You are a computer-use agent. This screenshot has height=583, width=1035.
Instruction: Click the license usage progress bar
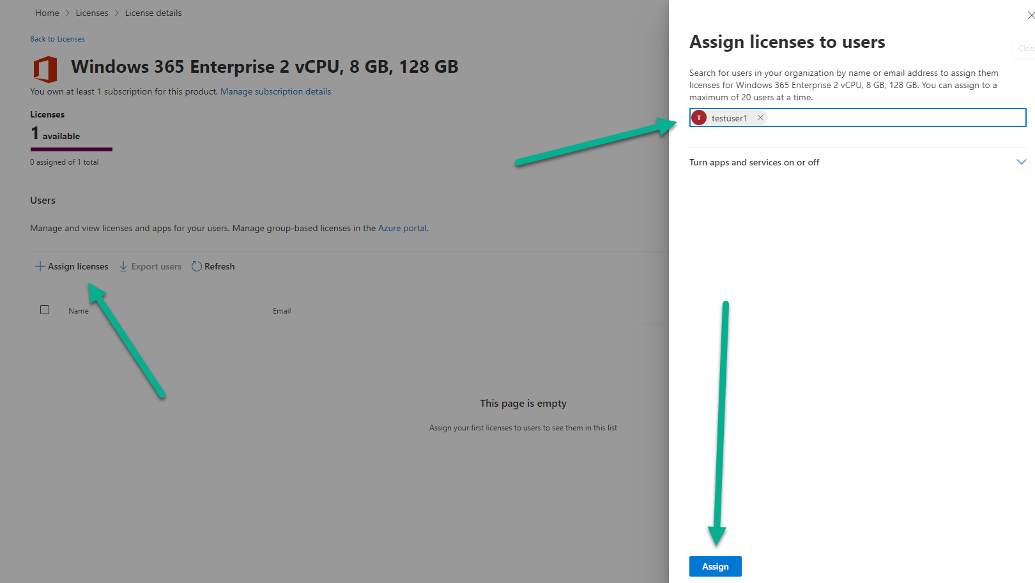click(x=72, y=149)
